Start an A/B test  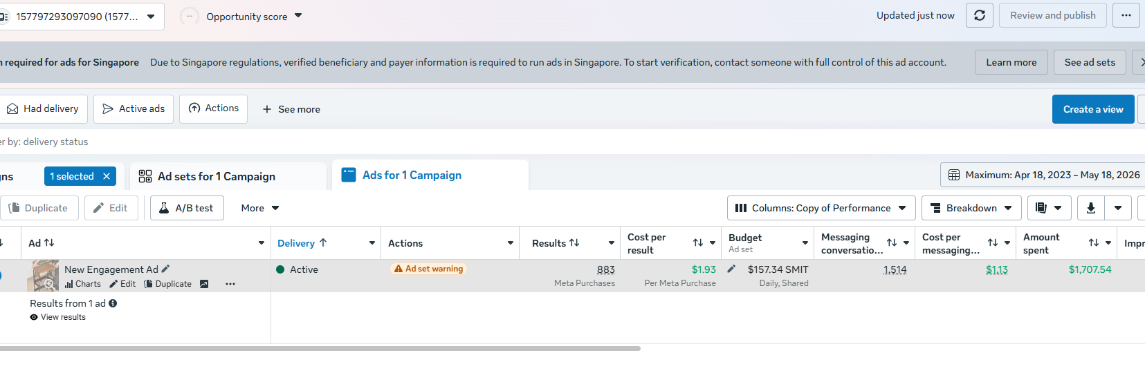pos(187,208)
